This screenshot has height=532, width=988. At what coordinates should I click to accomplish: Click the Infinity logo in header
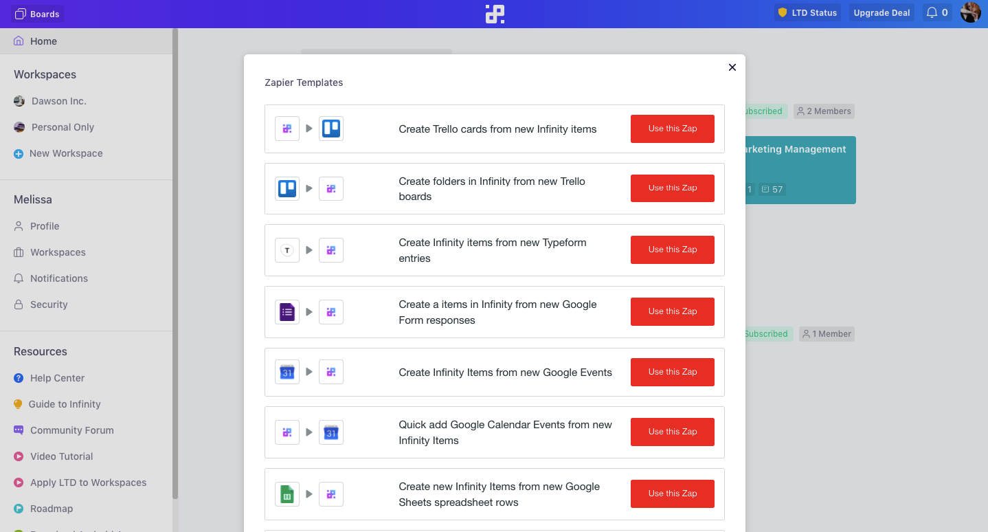point(495,14)
